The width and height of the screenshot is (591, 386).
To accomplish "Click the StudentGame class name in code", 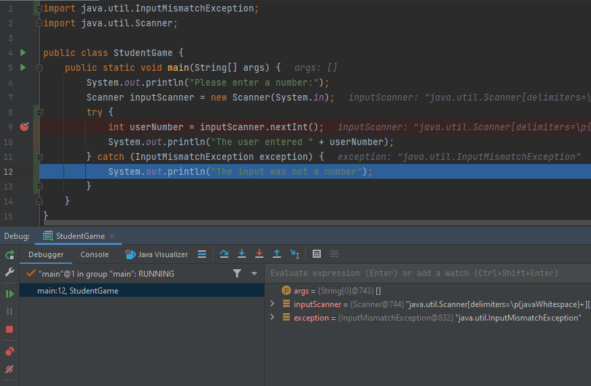I will point(143,53).
